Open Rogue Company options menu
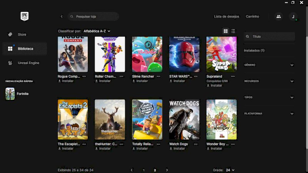Image resolution: width=308 pixels, height=173 pixels. point(84,76)
